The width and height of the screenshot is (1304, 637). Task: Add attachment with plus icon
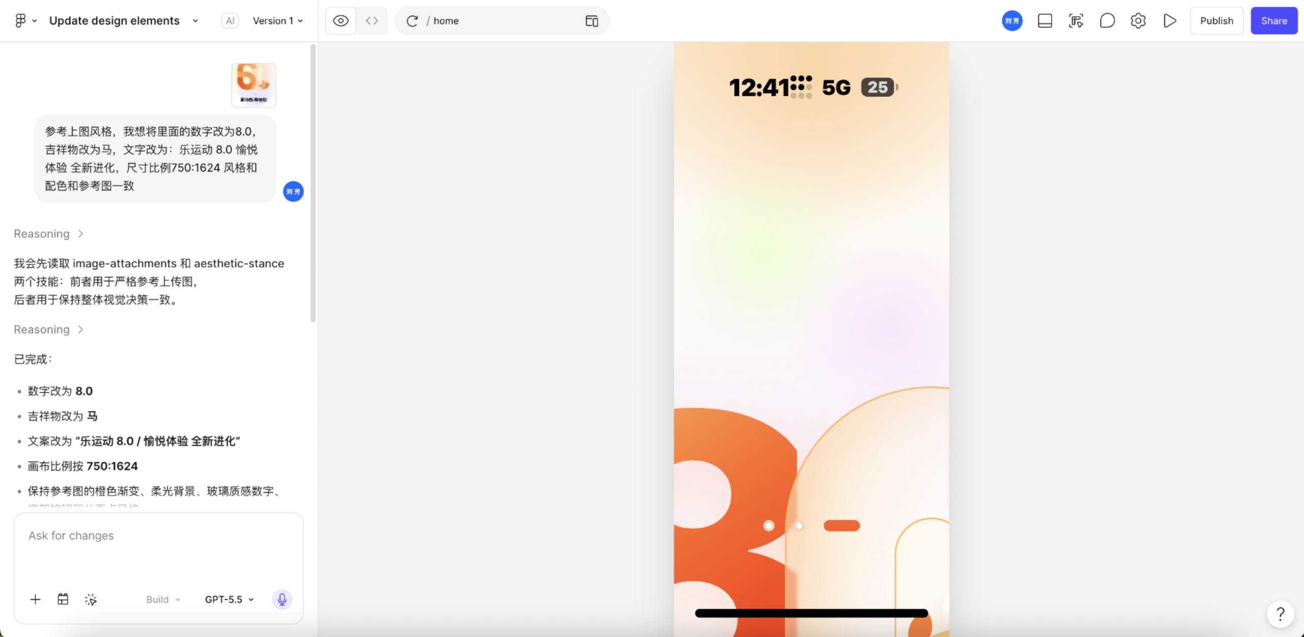pos(35,600)
